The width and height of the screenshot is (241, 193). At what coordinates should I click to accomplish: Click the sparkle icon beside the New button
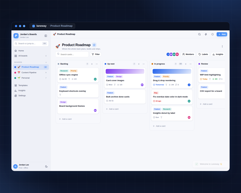213,34
